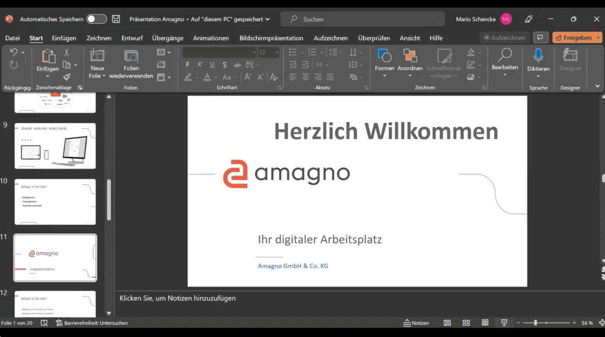Click the Einfügen paste icon
The image size is (605, 337).
(48, 56)
